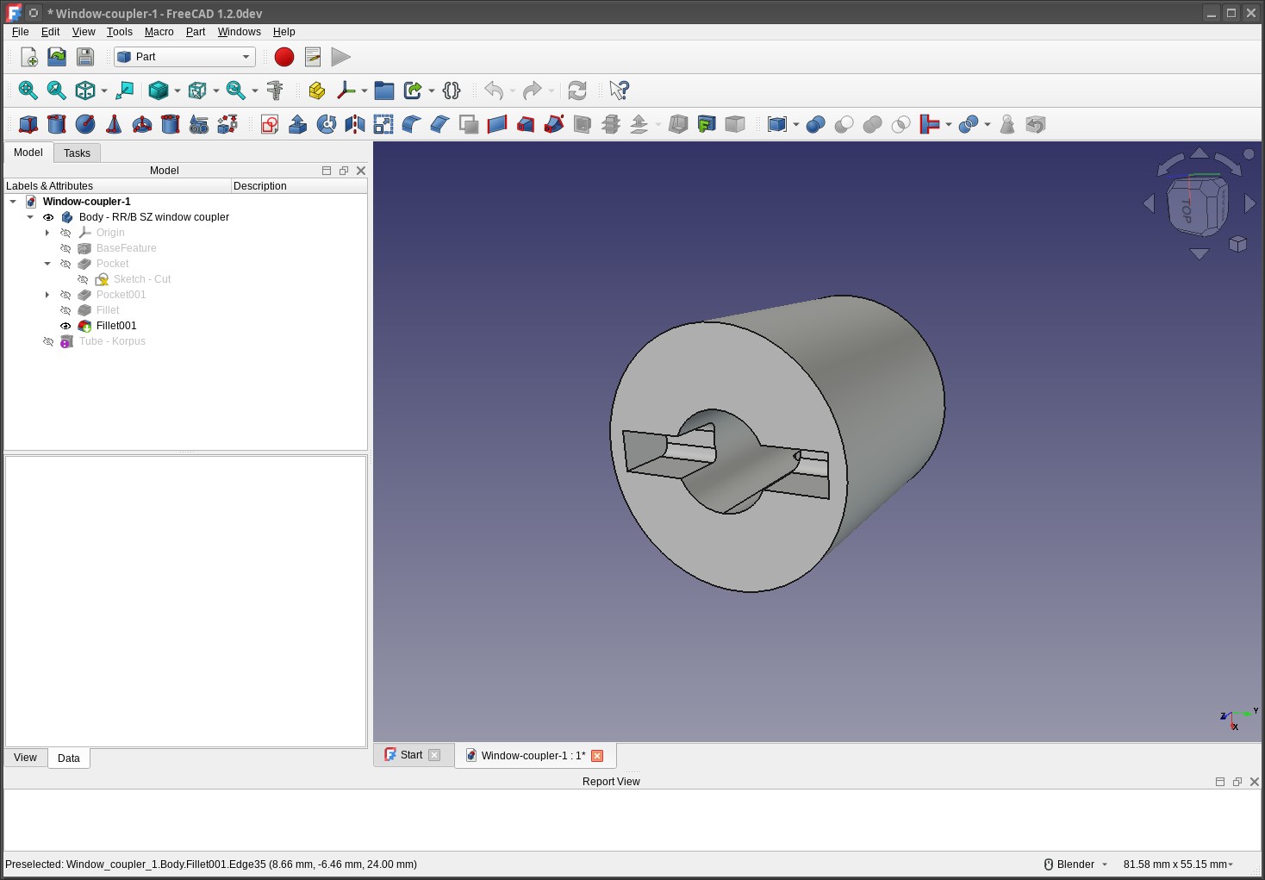Image resolution: width=1265 pixels, height=880 pixels.
Task: Toggle visibility of Body window coupler
Action: point(48,217)
